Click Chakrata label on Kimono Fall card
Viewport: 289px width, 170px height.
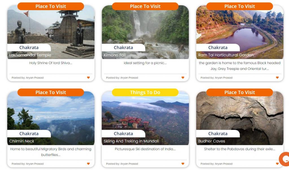tap(123, 48)
